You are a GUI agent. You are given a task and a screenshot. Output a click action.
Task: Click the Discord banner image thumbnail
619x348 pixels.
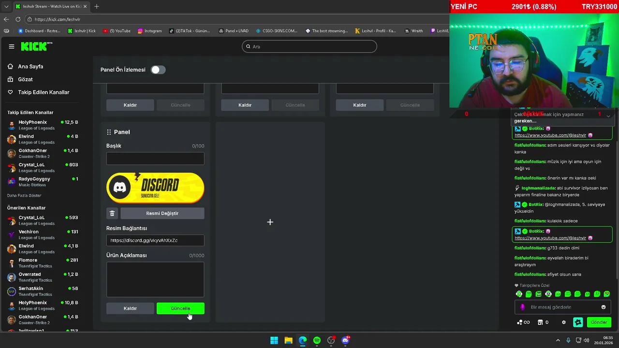coord(155,188)
